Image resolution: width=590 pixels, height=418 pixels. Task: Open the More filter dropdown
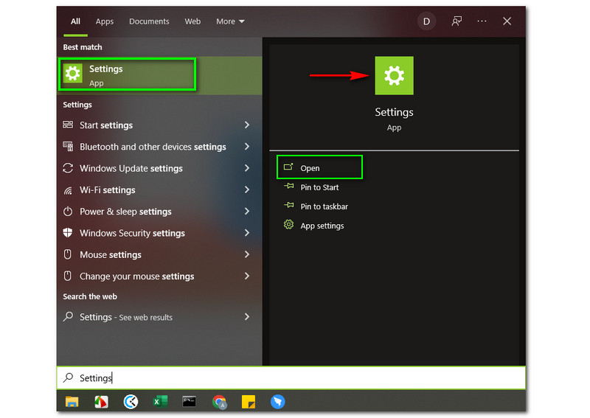pyautogui.click(x=230, y=21)
